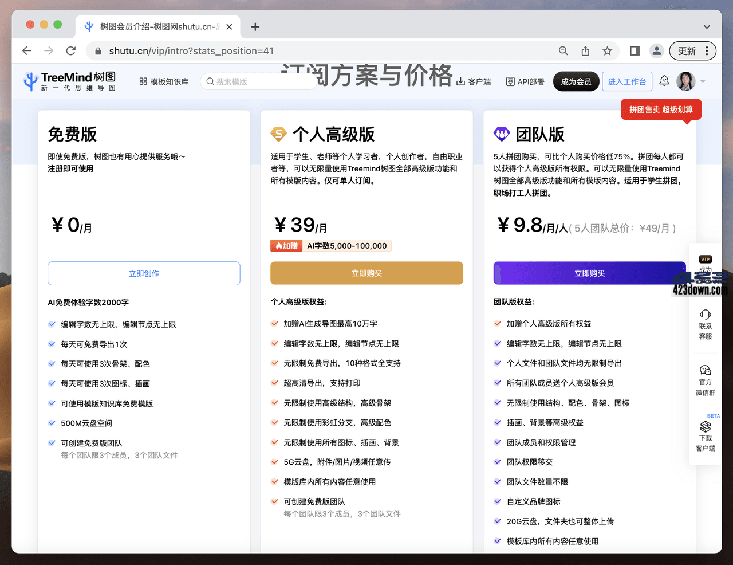
Task: Click the notification bell icon
Action: (x=664, y=81)
